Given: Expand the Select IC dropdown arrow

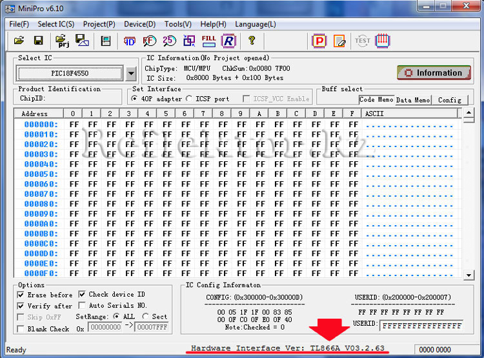Looking at the screenshot, I should pos(131,74).
